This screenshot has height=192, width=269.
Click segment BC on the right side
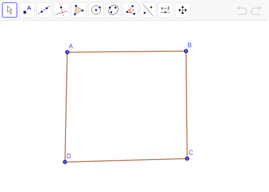click(x=186, y=105)
